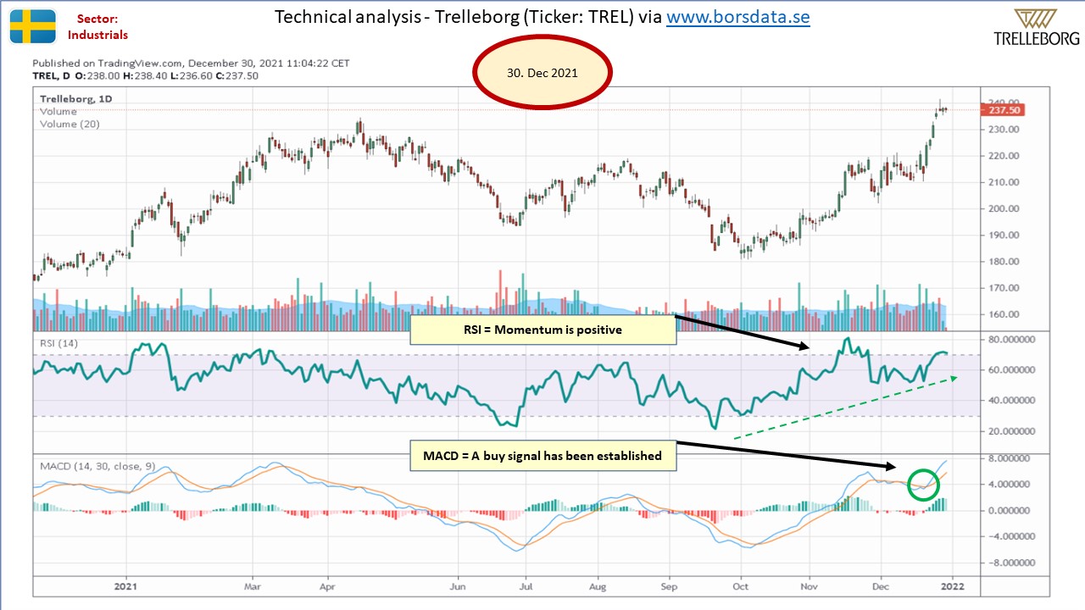The height and width of the screenshot is (610, 1085).
Task: Click the Trelleborg company logo
Action: pos(1036,27)
